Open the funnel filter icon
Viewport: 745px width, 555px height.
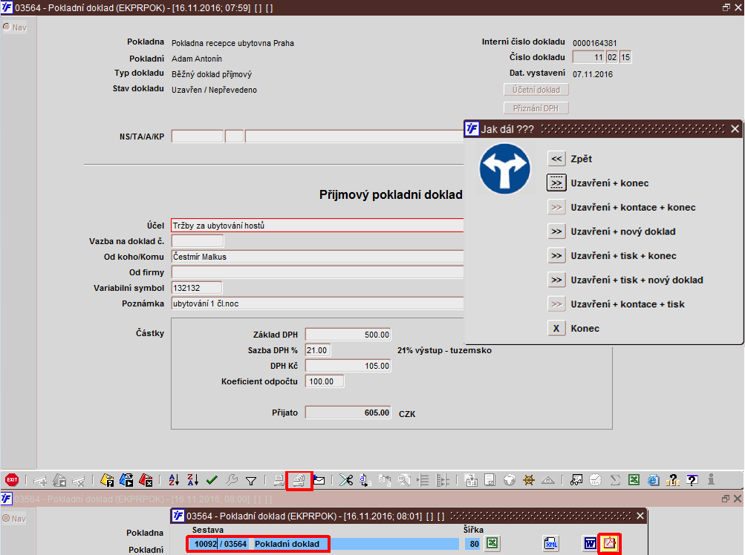[251, 481]
